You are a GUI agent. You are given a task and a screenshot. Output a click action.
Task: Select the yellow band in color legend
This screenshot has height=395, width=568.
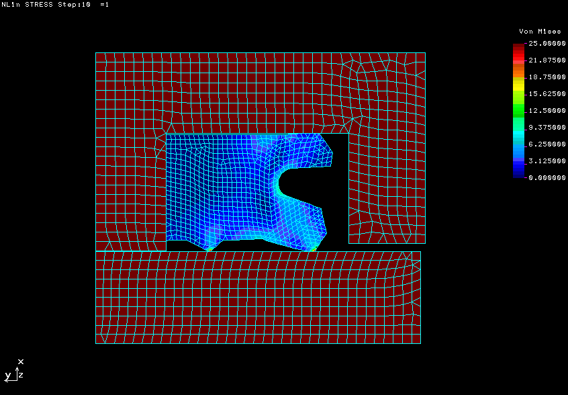click(x=518, y=83)
